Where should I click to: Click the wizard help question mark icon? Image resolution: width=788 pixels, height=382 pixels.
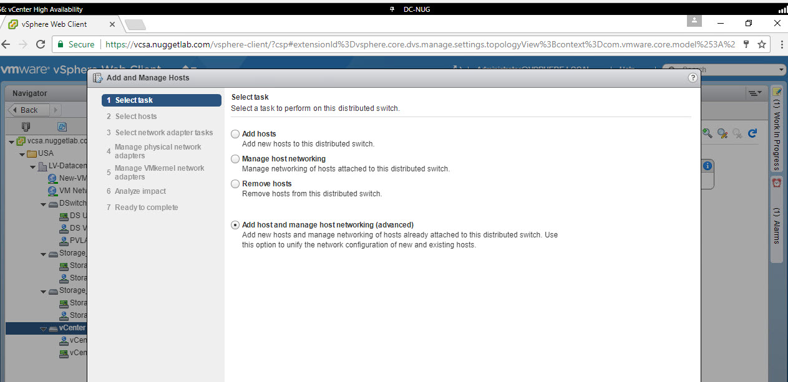(x=692, y=78)
